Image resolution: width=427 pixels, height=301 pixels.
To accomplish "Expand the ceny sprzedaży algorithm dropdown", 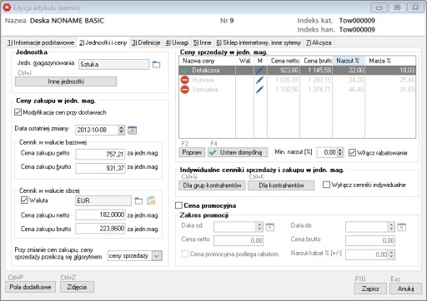I will pos(157,256).
